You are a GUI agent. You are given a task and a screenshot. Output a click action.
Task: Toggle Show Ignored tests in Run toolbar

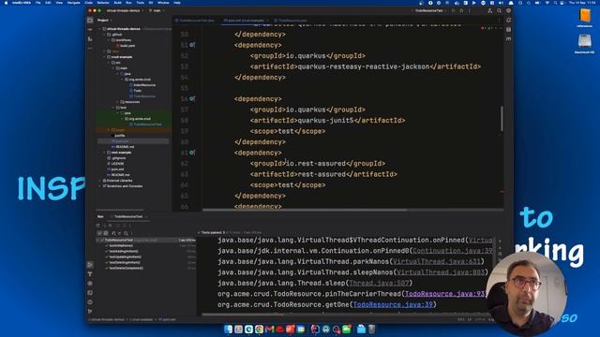[x=106, y=233]
